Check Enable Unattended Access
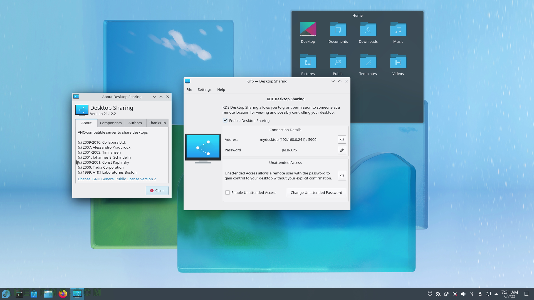The image size is (534, 300). pyautogui.click(x=228, y=192)
